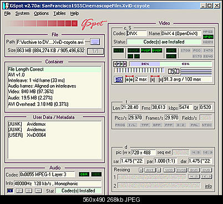This screenshot has height=204, width=223.
Task: Click the Qf field showing 0.520
Action: click(x=205, y=107)
